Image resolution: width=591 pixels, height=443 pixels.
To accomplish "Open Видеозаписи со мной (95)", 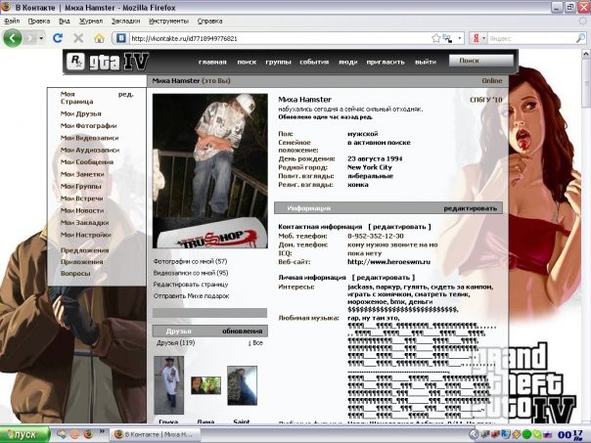I will click(x=191, y=273).
